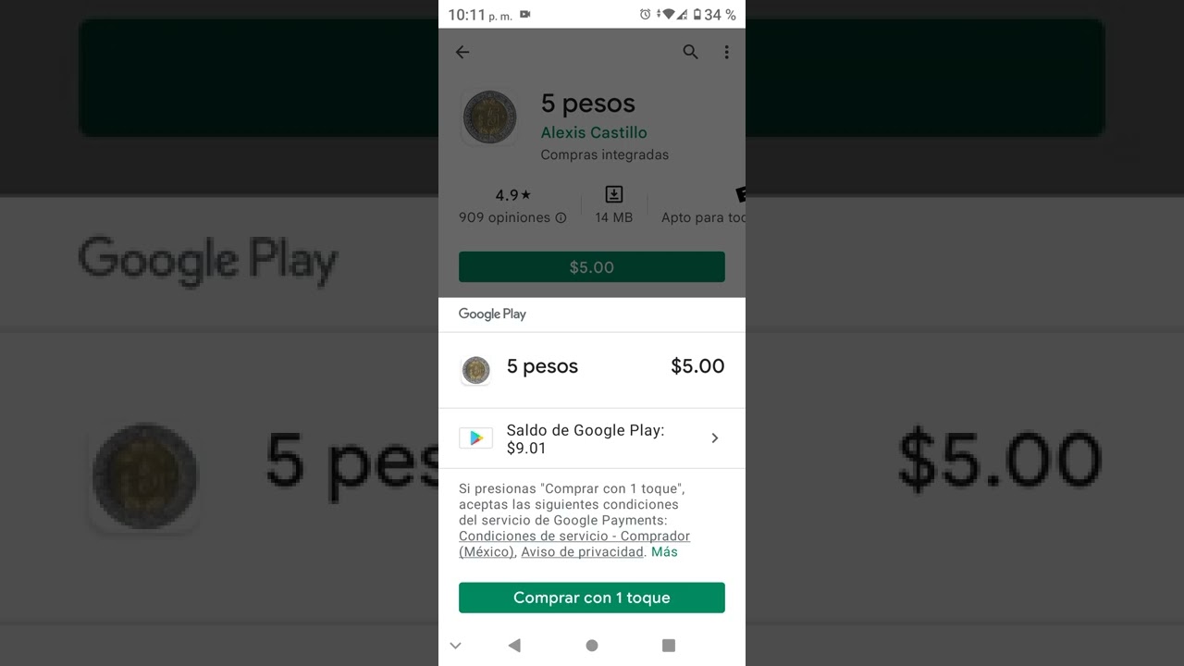The height and width of the screenshot is (666, 1184).
Task: Open the search magnifier icon
Action: pos(690,53)
